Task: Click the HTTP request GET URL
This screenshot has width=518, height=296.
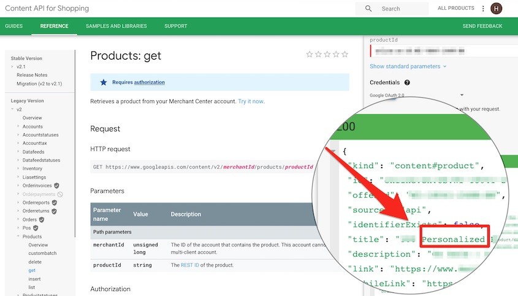Action: click(x=203, y=167)
